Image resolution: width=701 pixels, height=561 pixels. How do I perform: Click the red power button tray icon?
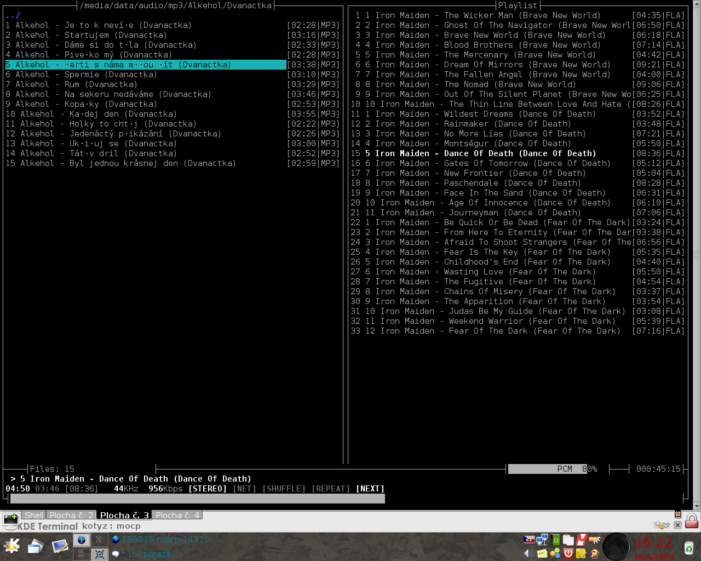point(568,553)
